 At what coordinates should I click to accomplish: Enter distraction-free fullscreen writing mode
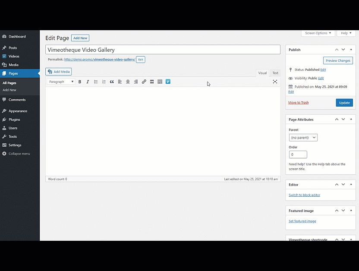click(275, 82)
